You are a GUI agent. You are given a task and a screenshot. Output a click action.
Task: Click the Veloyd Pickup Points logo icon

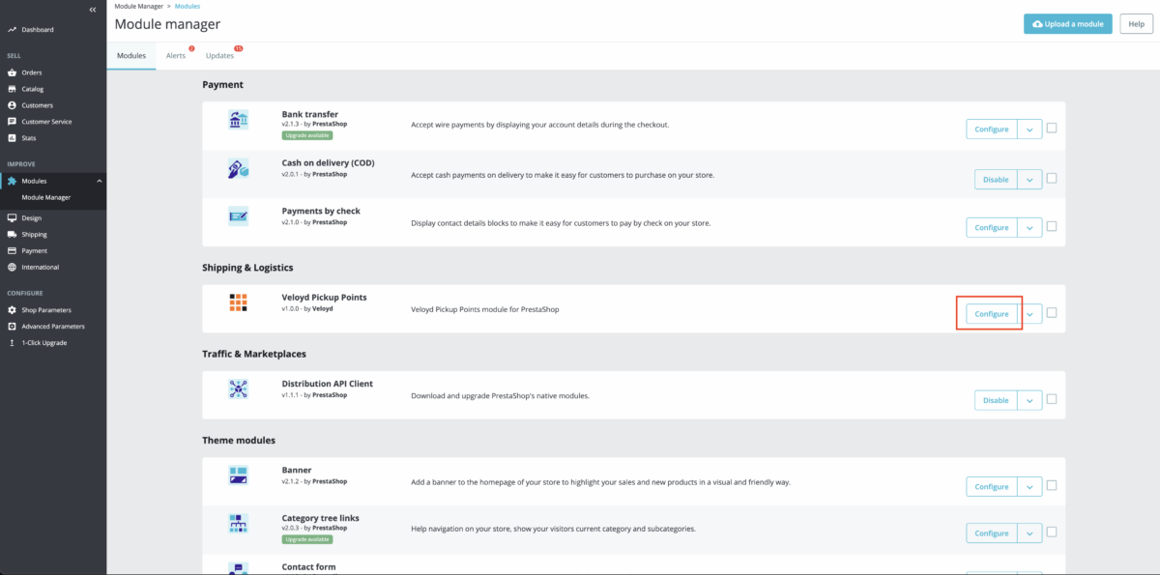tap(239, 302)
